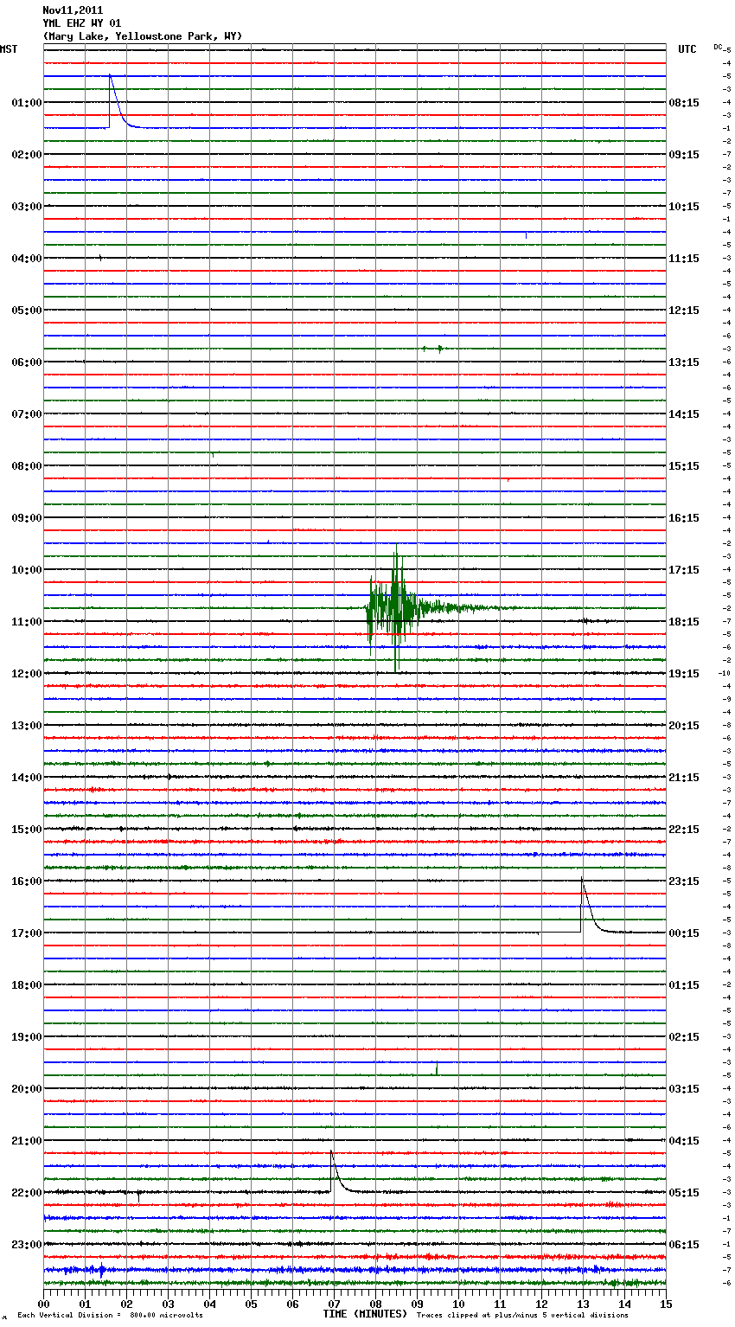This screenshot has height=1327, width=735.
Task: Click the 13:15 UTC time label
Action: [684, 362]
